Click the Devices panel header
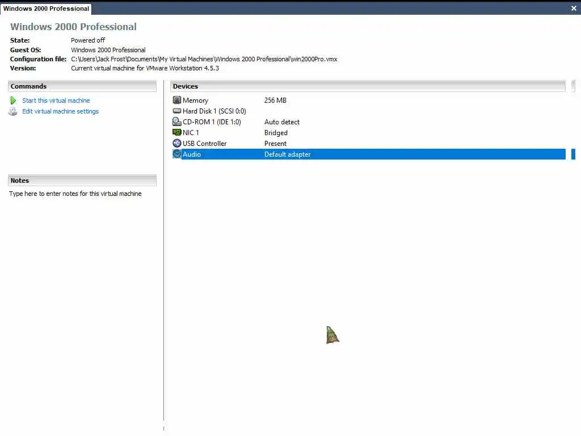 click(x=368, y=86)
